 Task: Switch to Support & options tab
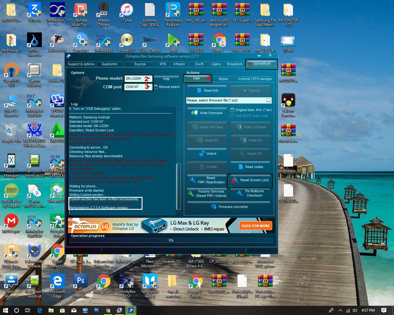81,64
